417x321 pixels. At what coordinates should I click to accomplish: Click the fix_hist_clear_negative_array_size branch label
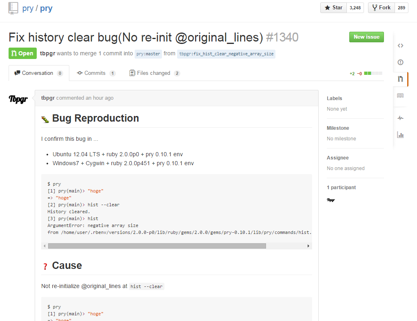pos(226,53)
